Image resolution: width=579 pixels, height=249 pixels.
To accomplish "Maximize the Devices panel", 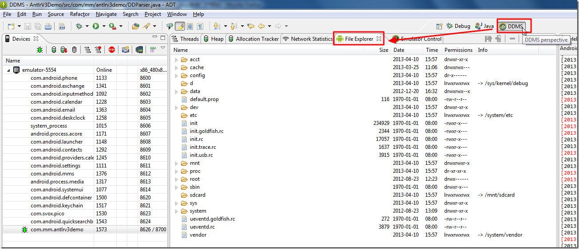I will [163, 37].
